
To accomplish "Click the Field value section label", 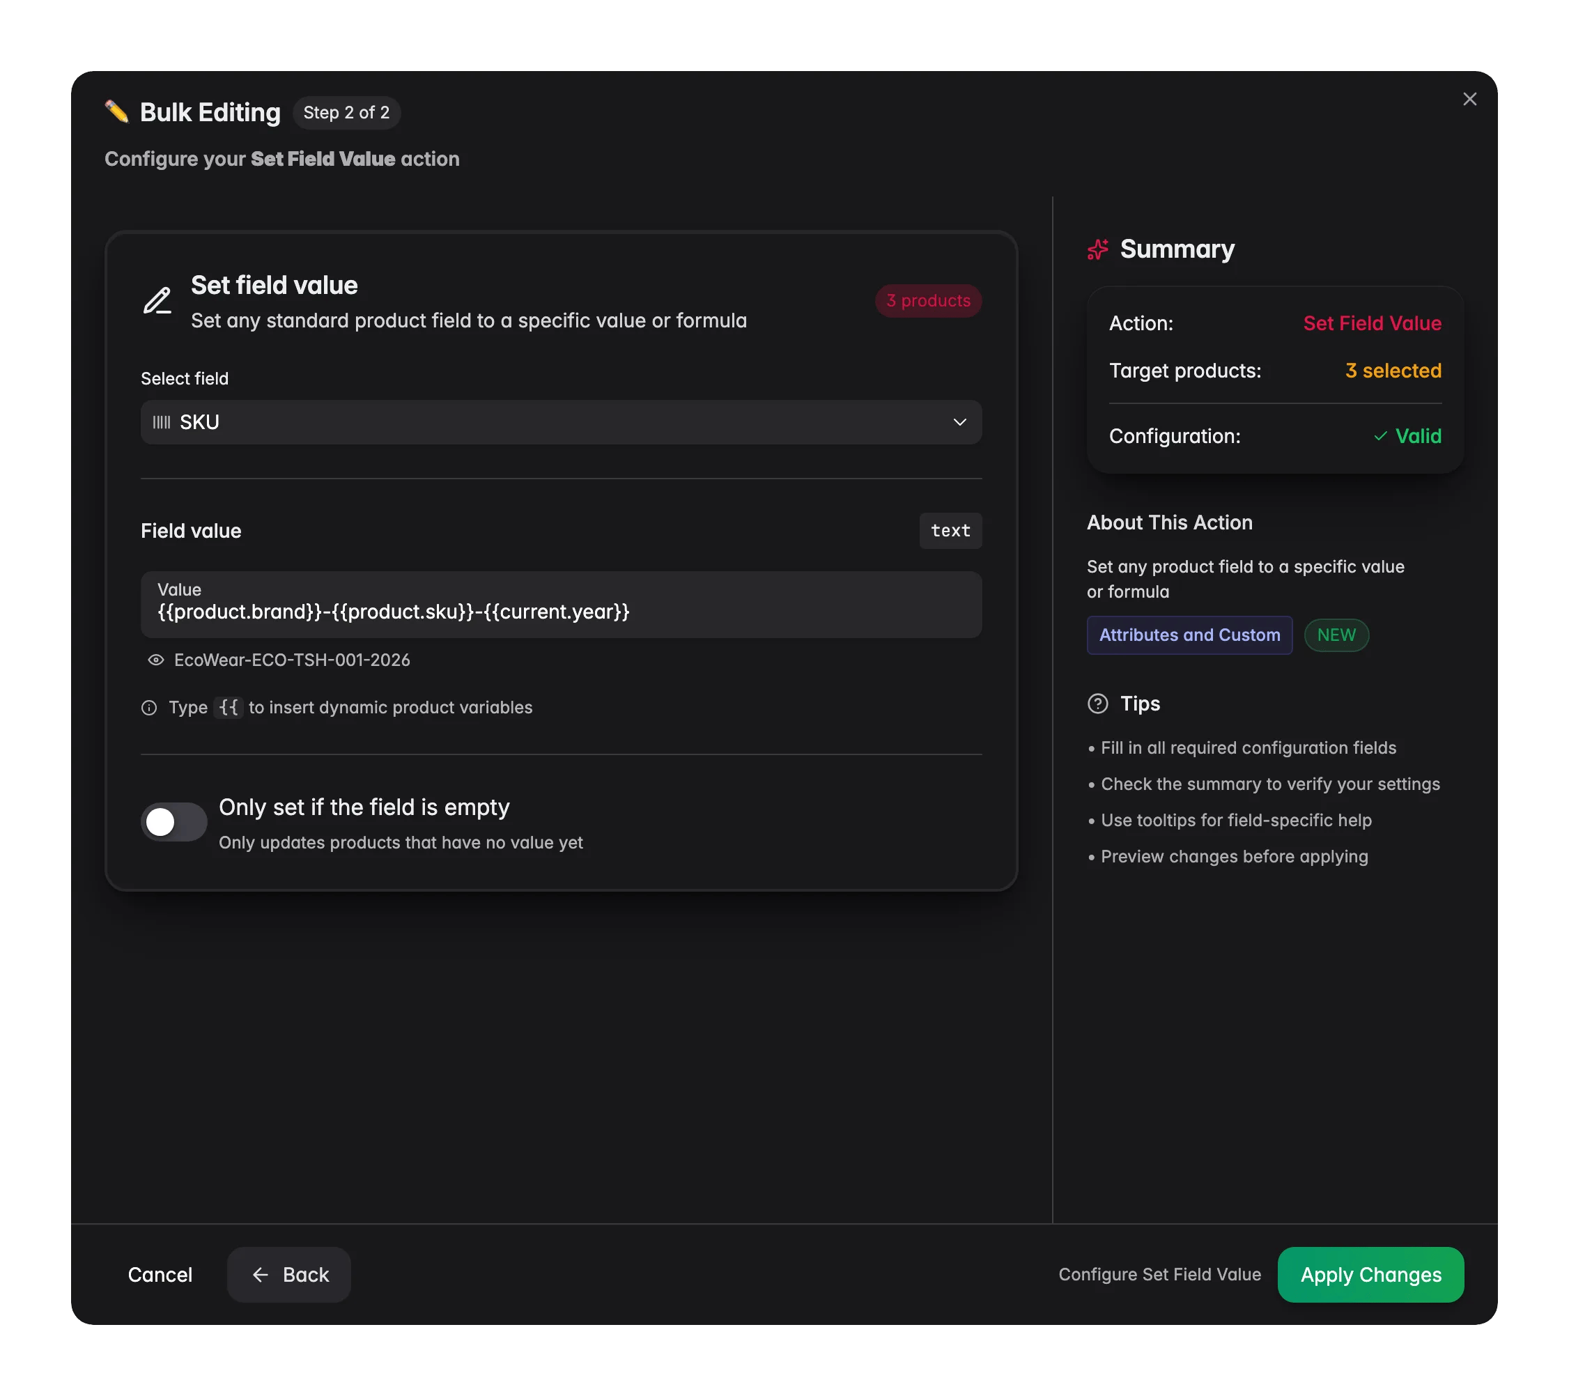I will pyautogui.click(x=191, y=531).
